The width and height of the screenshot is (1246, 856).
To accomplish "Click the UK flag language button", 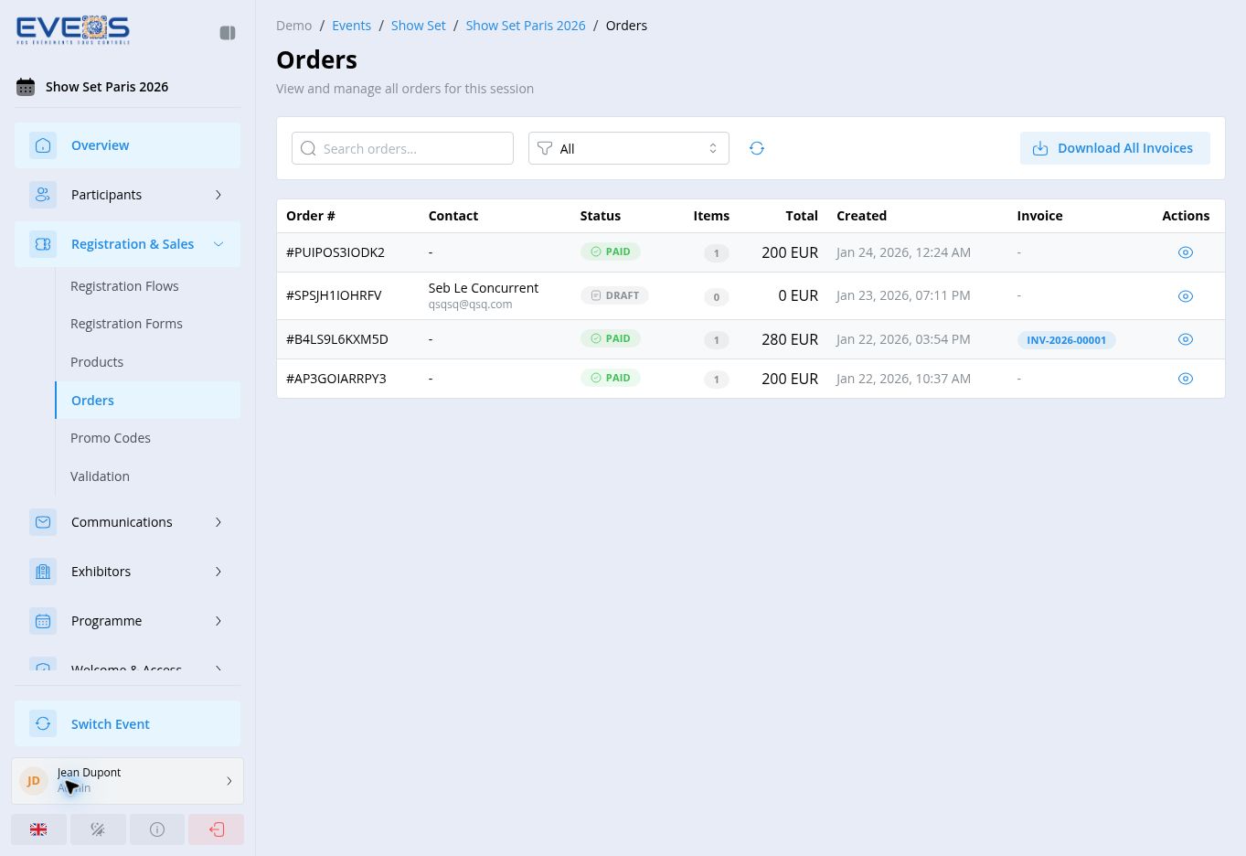I will [x=38, y=829].
